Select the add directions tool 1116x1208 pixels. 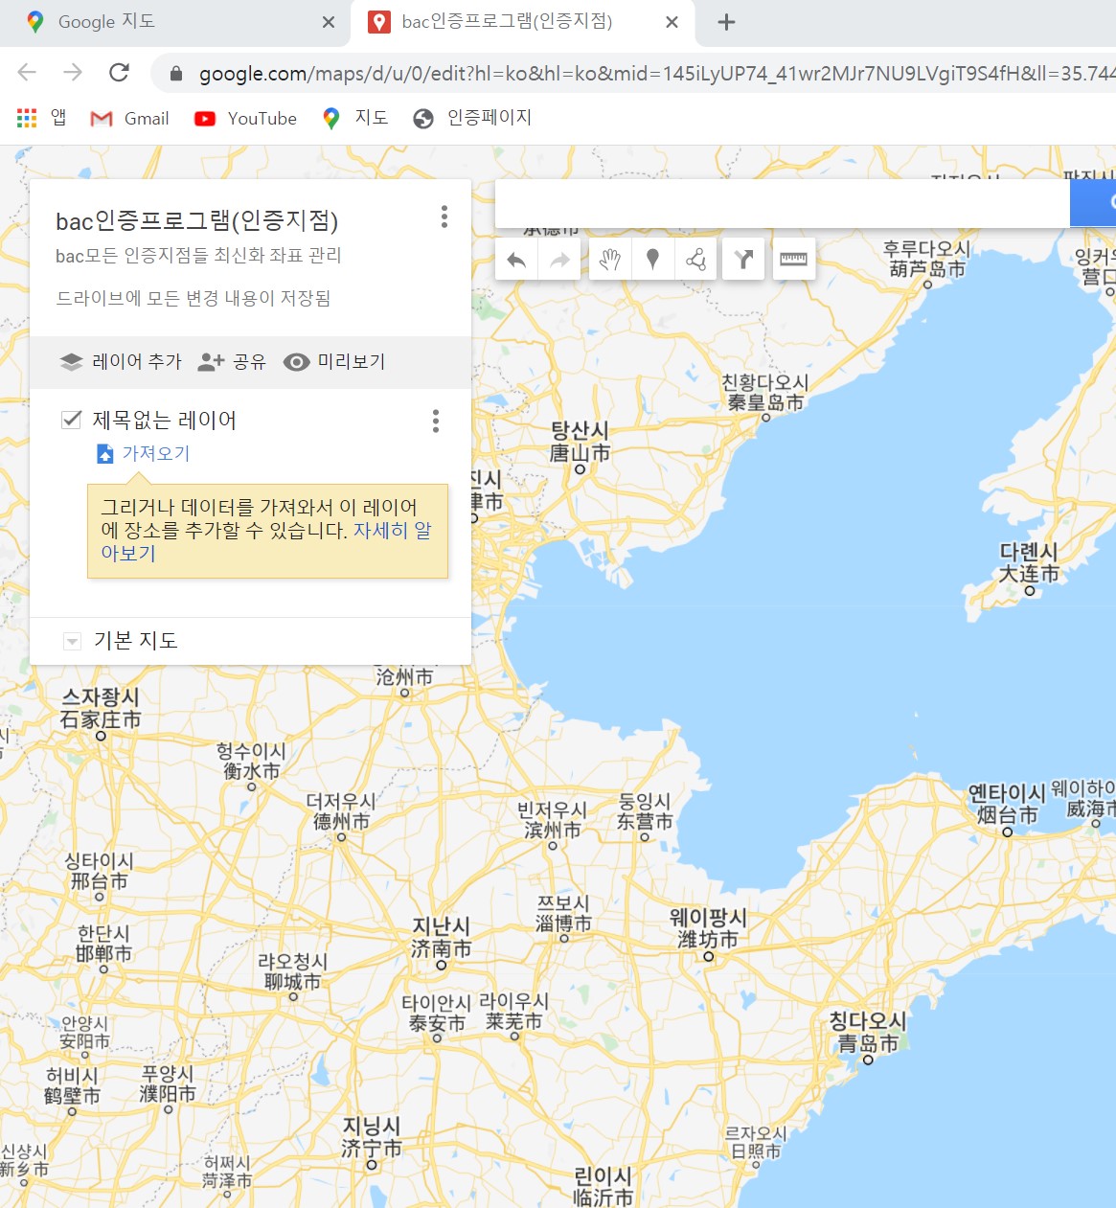tap(743, 260)
